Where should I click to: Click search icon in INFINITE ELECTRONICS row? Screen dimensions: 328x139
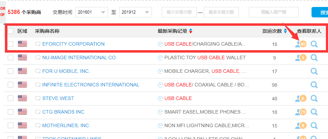314,85
